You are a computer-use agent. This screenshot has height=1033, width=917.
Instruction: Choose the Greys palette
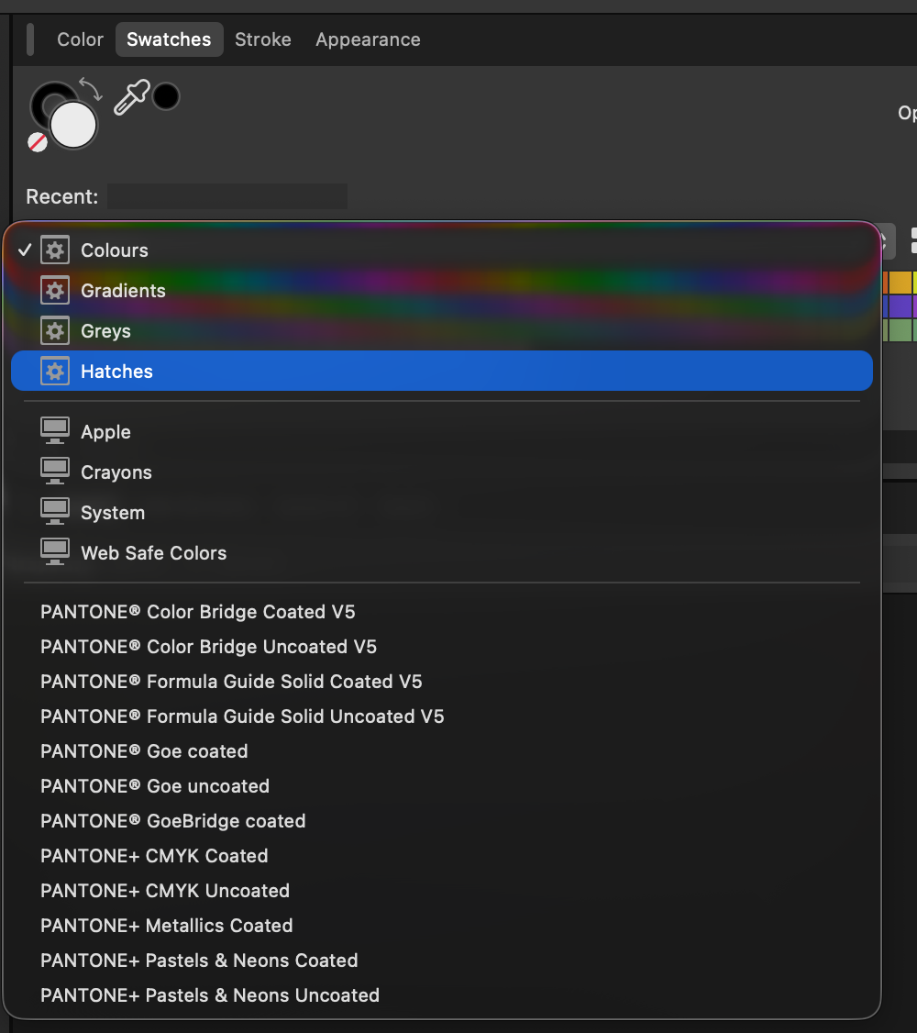pos(442,330)
